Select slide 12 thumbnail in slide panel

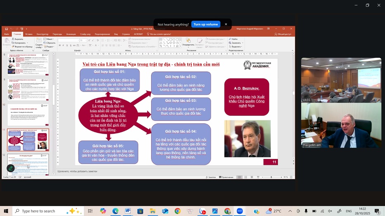coord(28,164)
